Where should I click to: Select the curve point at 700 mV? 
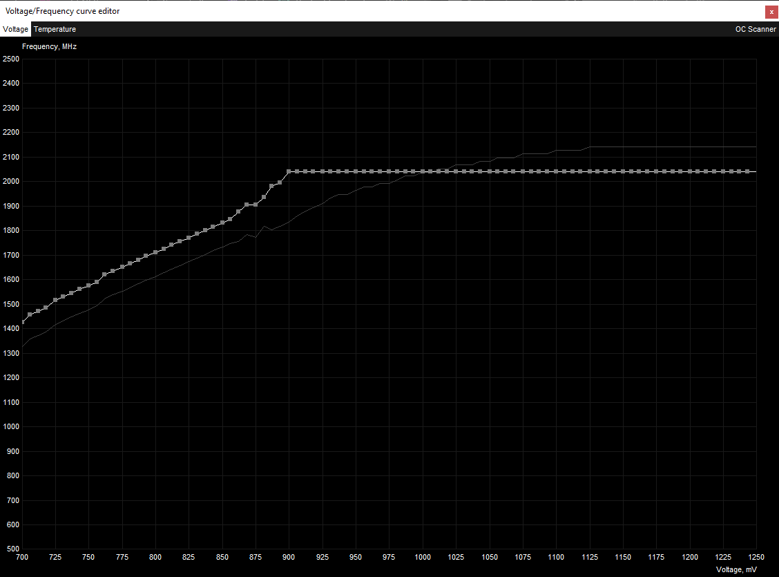pyautogui.click(x=23, y=322)
